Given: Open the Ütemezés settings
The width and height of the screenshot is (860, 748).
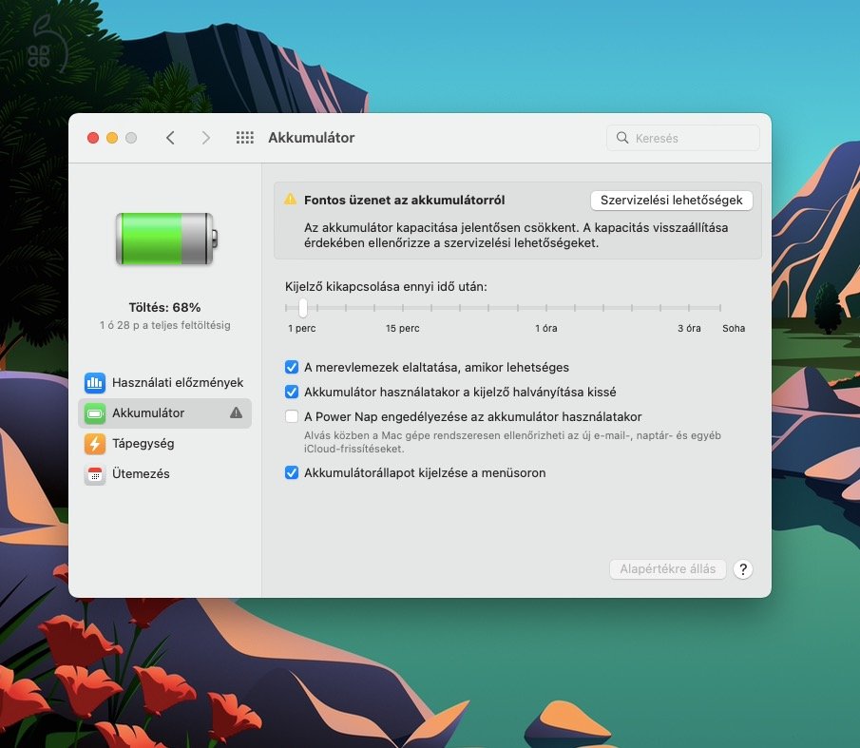Looking at the screenshot, I should pyautogui.click(x=141, y=473).
